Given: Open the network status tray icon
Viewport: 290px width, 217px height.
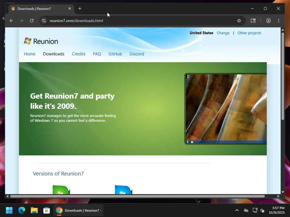Looking at the screenshot, I should [255, 210].
